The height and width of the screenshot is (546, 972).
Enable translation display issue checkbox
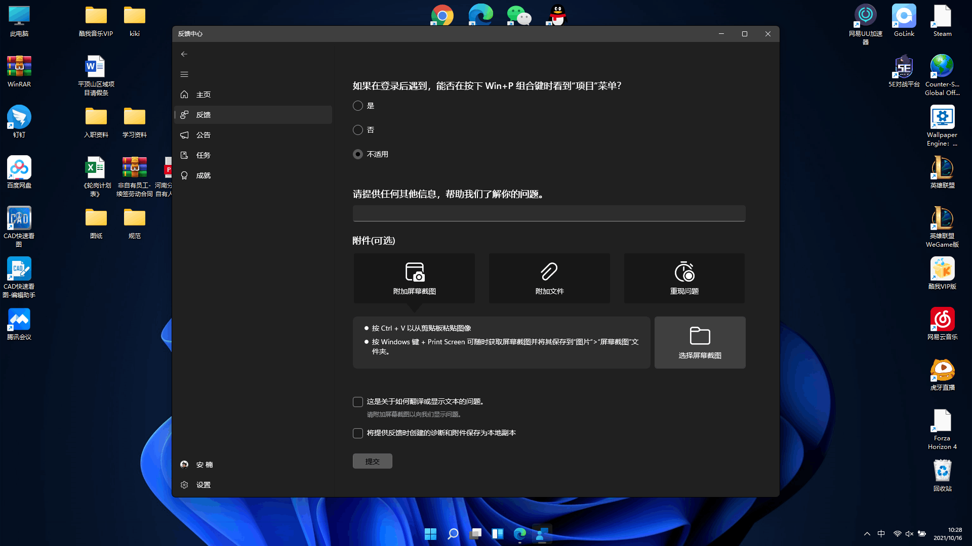pyautogui.click(x=357, y=401)
